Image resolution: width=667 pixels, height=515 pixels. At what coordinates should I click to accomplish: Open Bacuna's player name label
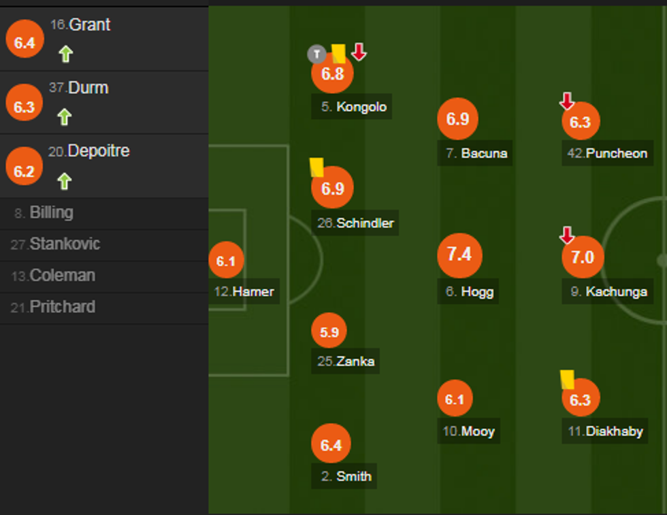click(x=476, y=153)
